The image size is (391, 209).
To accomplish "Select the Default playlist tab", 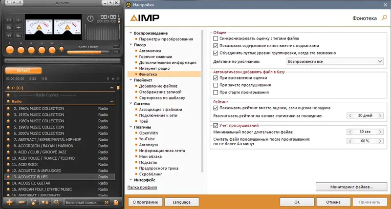I will coord(23,70).
